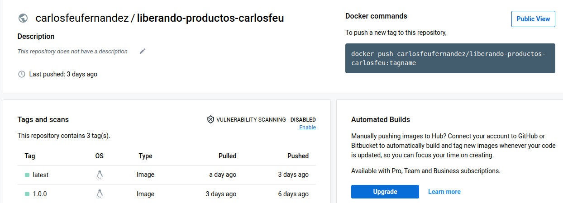563x203 pixels.
Task: Open the latest tag entry
Action: [41, 175]
